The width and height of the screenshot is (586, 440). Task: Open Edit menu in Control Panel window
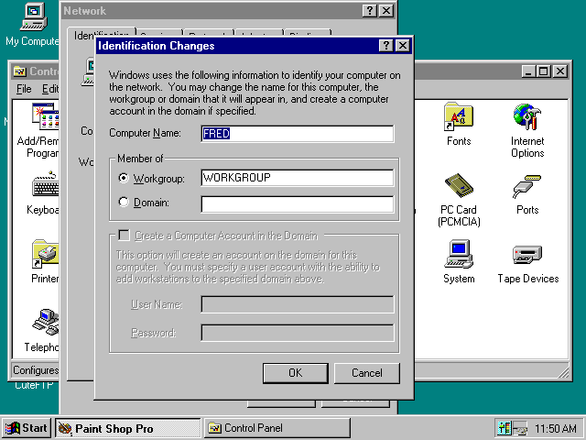[50, 89]
